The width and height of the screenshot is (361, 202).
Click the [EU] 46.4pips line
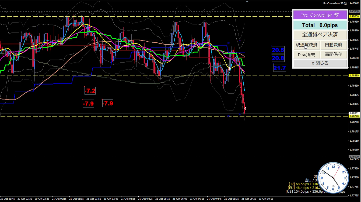click(x=303, y=188)
